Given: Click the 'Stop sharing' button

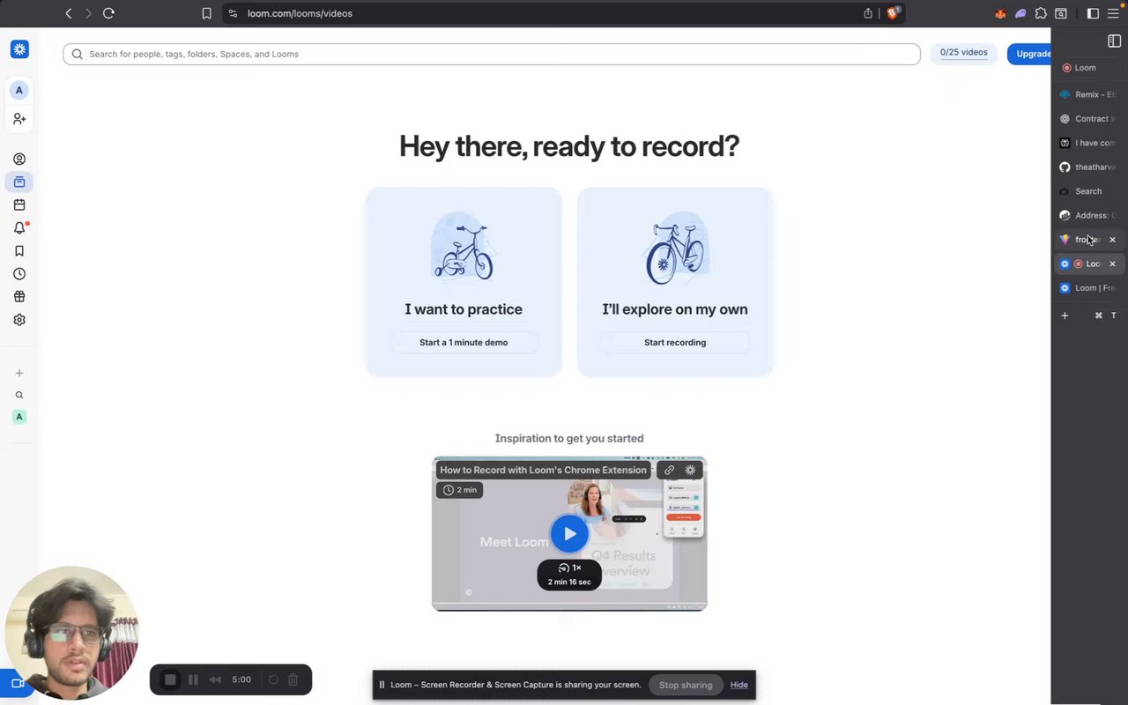Looking at the screenshot, I should tap(686, 685).
